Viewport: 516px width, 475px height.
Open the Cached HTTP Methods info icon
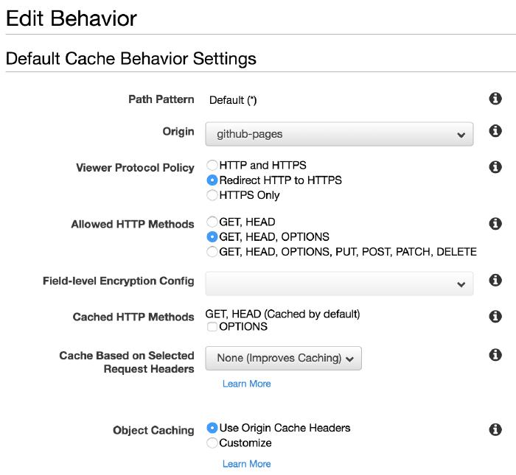coord(495,316)
